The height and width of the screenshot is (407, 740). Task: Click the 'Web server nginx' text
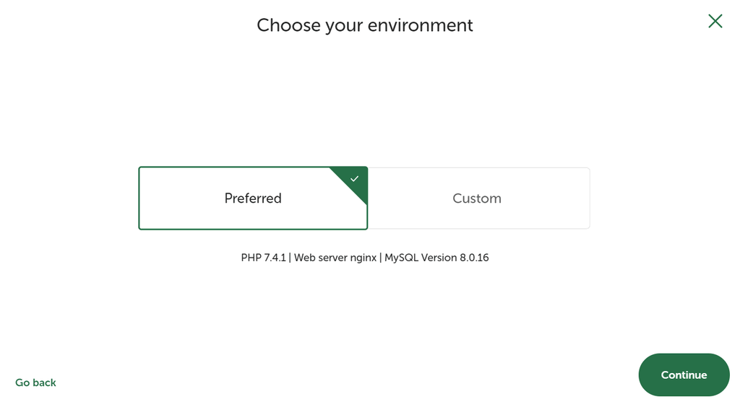335,258
